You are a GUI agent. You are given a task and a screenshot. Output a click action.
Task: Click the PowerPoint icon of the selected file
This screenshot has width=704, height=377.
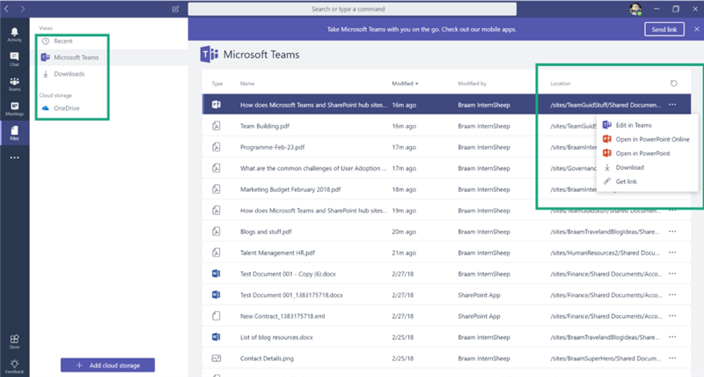pyautogui.click(x=216, y=105)
